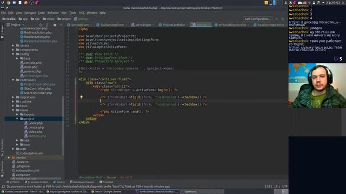
Task: Click the intention lightbulb in the editor gutter
Action: coord(81,97)
